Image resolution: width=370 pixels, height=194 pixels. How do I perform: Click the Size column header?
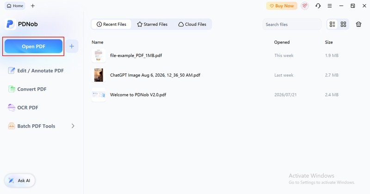329,42
